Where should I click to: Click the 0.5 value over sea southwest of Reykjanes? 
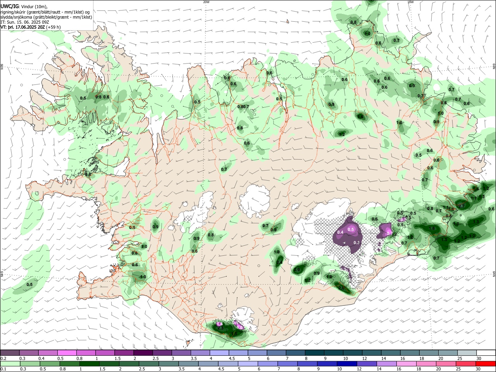click(29, 284)
